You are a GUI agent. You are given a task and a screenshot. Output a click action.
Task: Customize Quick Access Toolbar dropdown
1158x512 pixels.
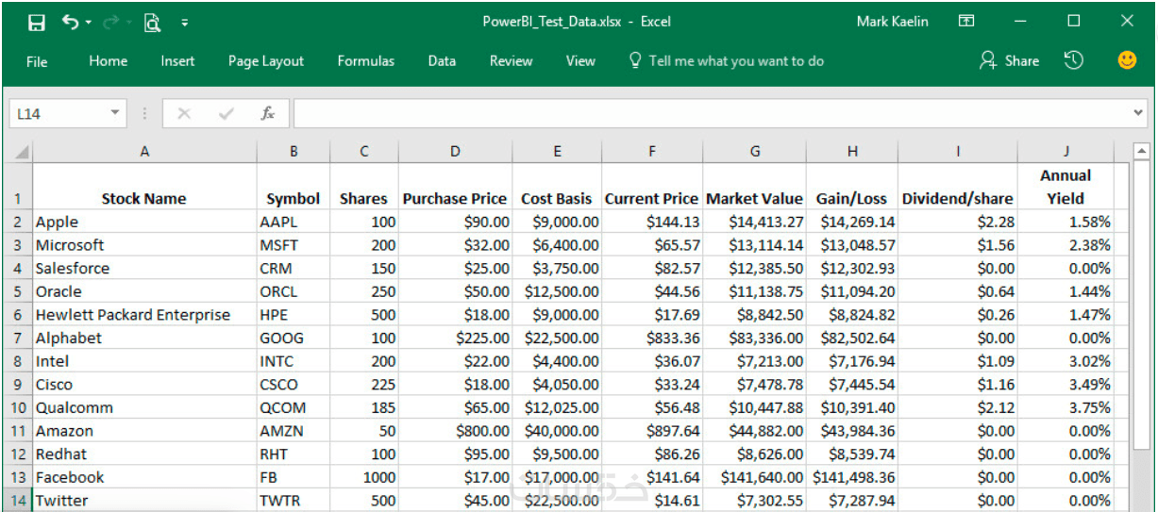[x=184, y=22]
